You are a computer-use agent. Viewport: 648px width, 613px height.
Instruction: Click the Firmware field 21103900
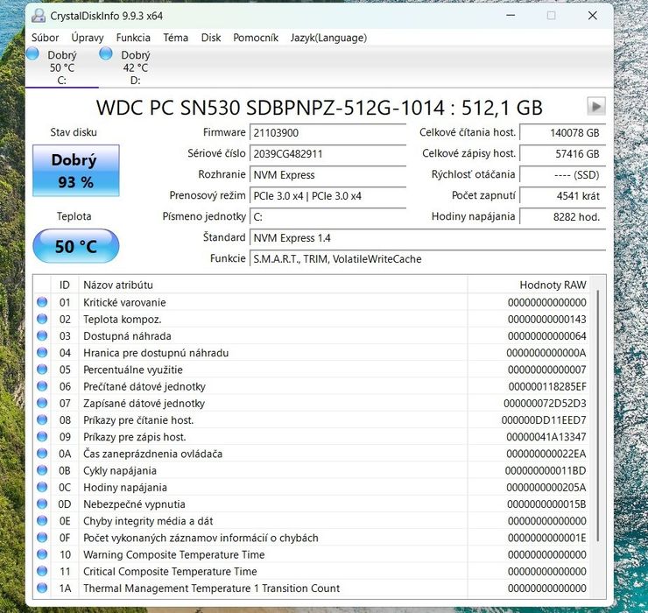[x=328, y=133]
